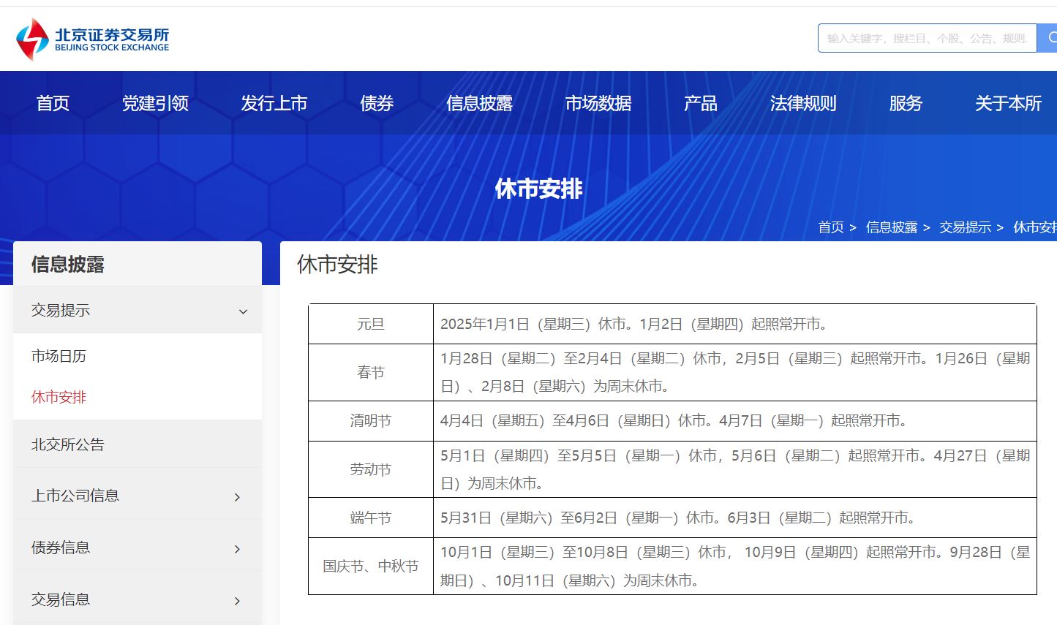Open the 法律规则 navigation menu
The width and height of the screenshot is (1057, 625).
pyautogui.click(x=802, y=103)
